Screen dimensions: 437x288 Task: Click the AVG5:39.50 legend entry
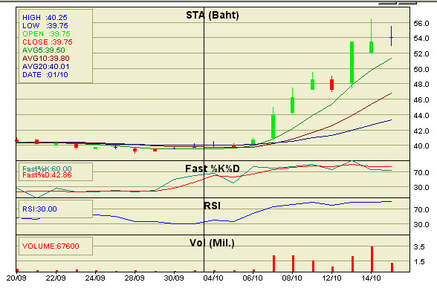click(x=43, y=50)
